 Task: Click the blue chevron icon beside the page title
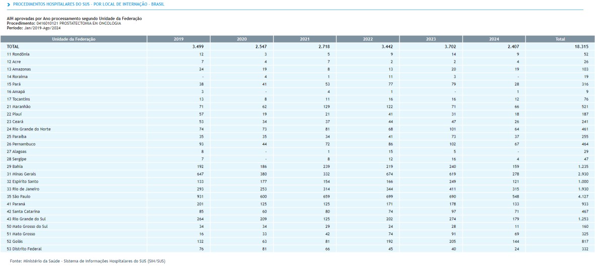click(9, 5)
